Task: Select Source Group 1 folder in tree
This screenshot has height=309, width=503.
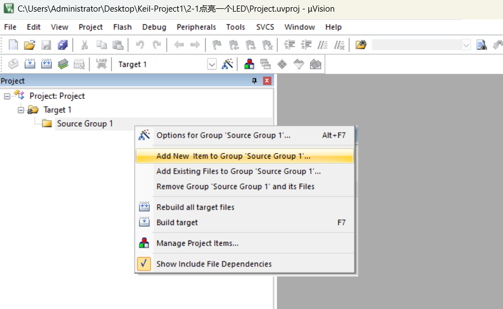Action: point(85,123)
